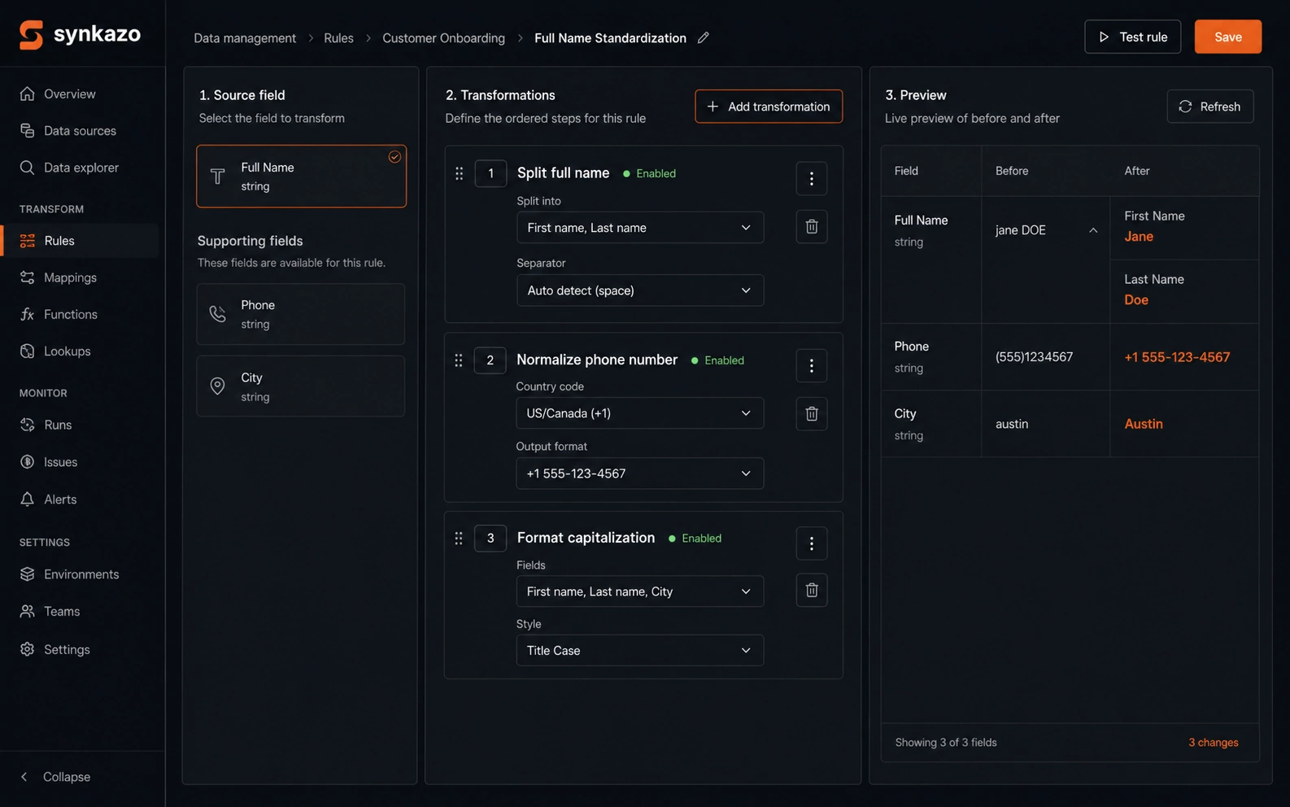1290x807 pixels.
Task: Delete the Split full name transformation
Action: point(812,227)
